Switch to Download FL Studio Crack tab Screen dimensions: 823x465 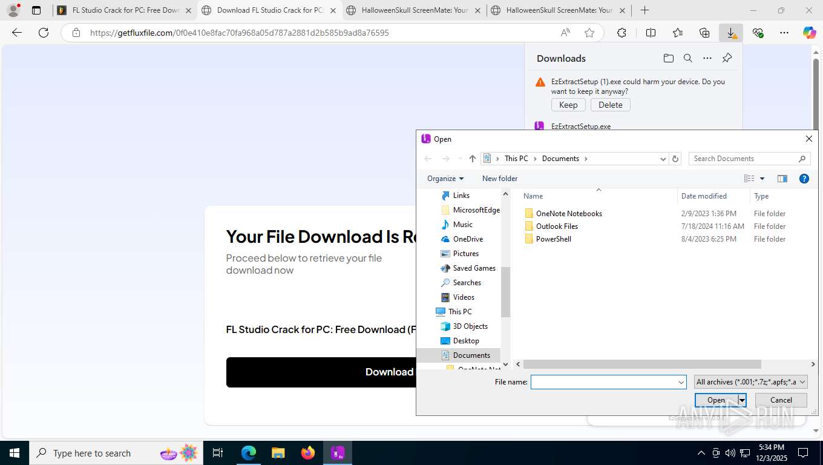click(x=269, y=10)
